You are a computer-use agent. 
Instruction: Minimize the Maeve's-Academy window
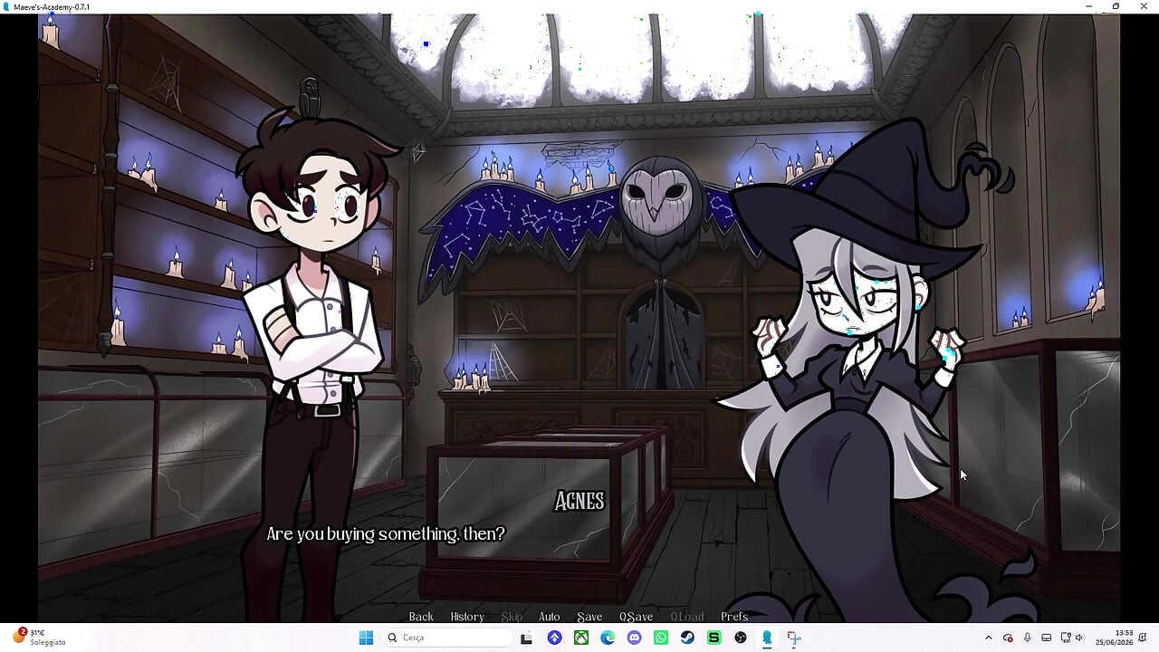pos(1088,6)
